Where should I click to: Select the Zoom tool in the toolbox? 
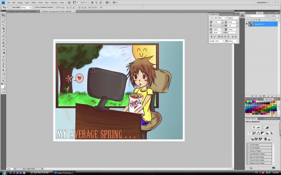click(3, 81)
